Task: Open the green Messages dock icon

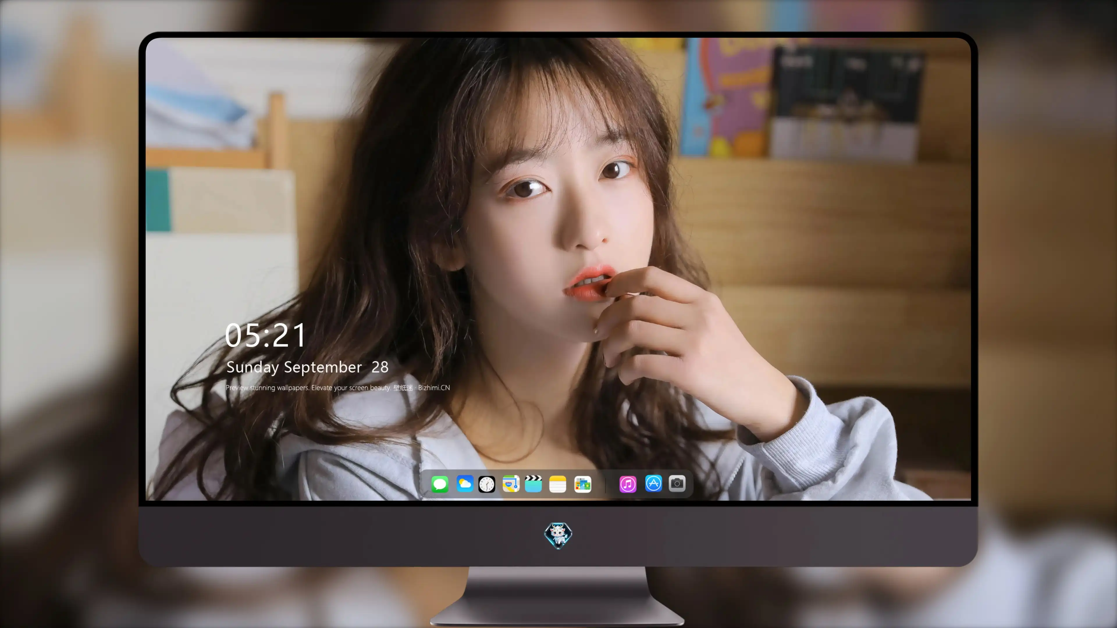Action: pos(440,484)
